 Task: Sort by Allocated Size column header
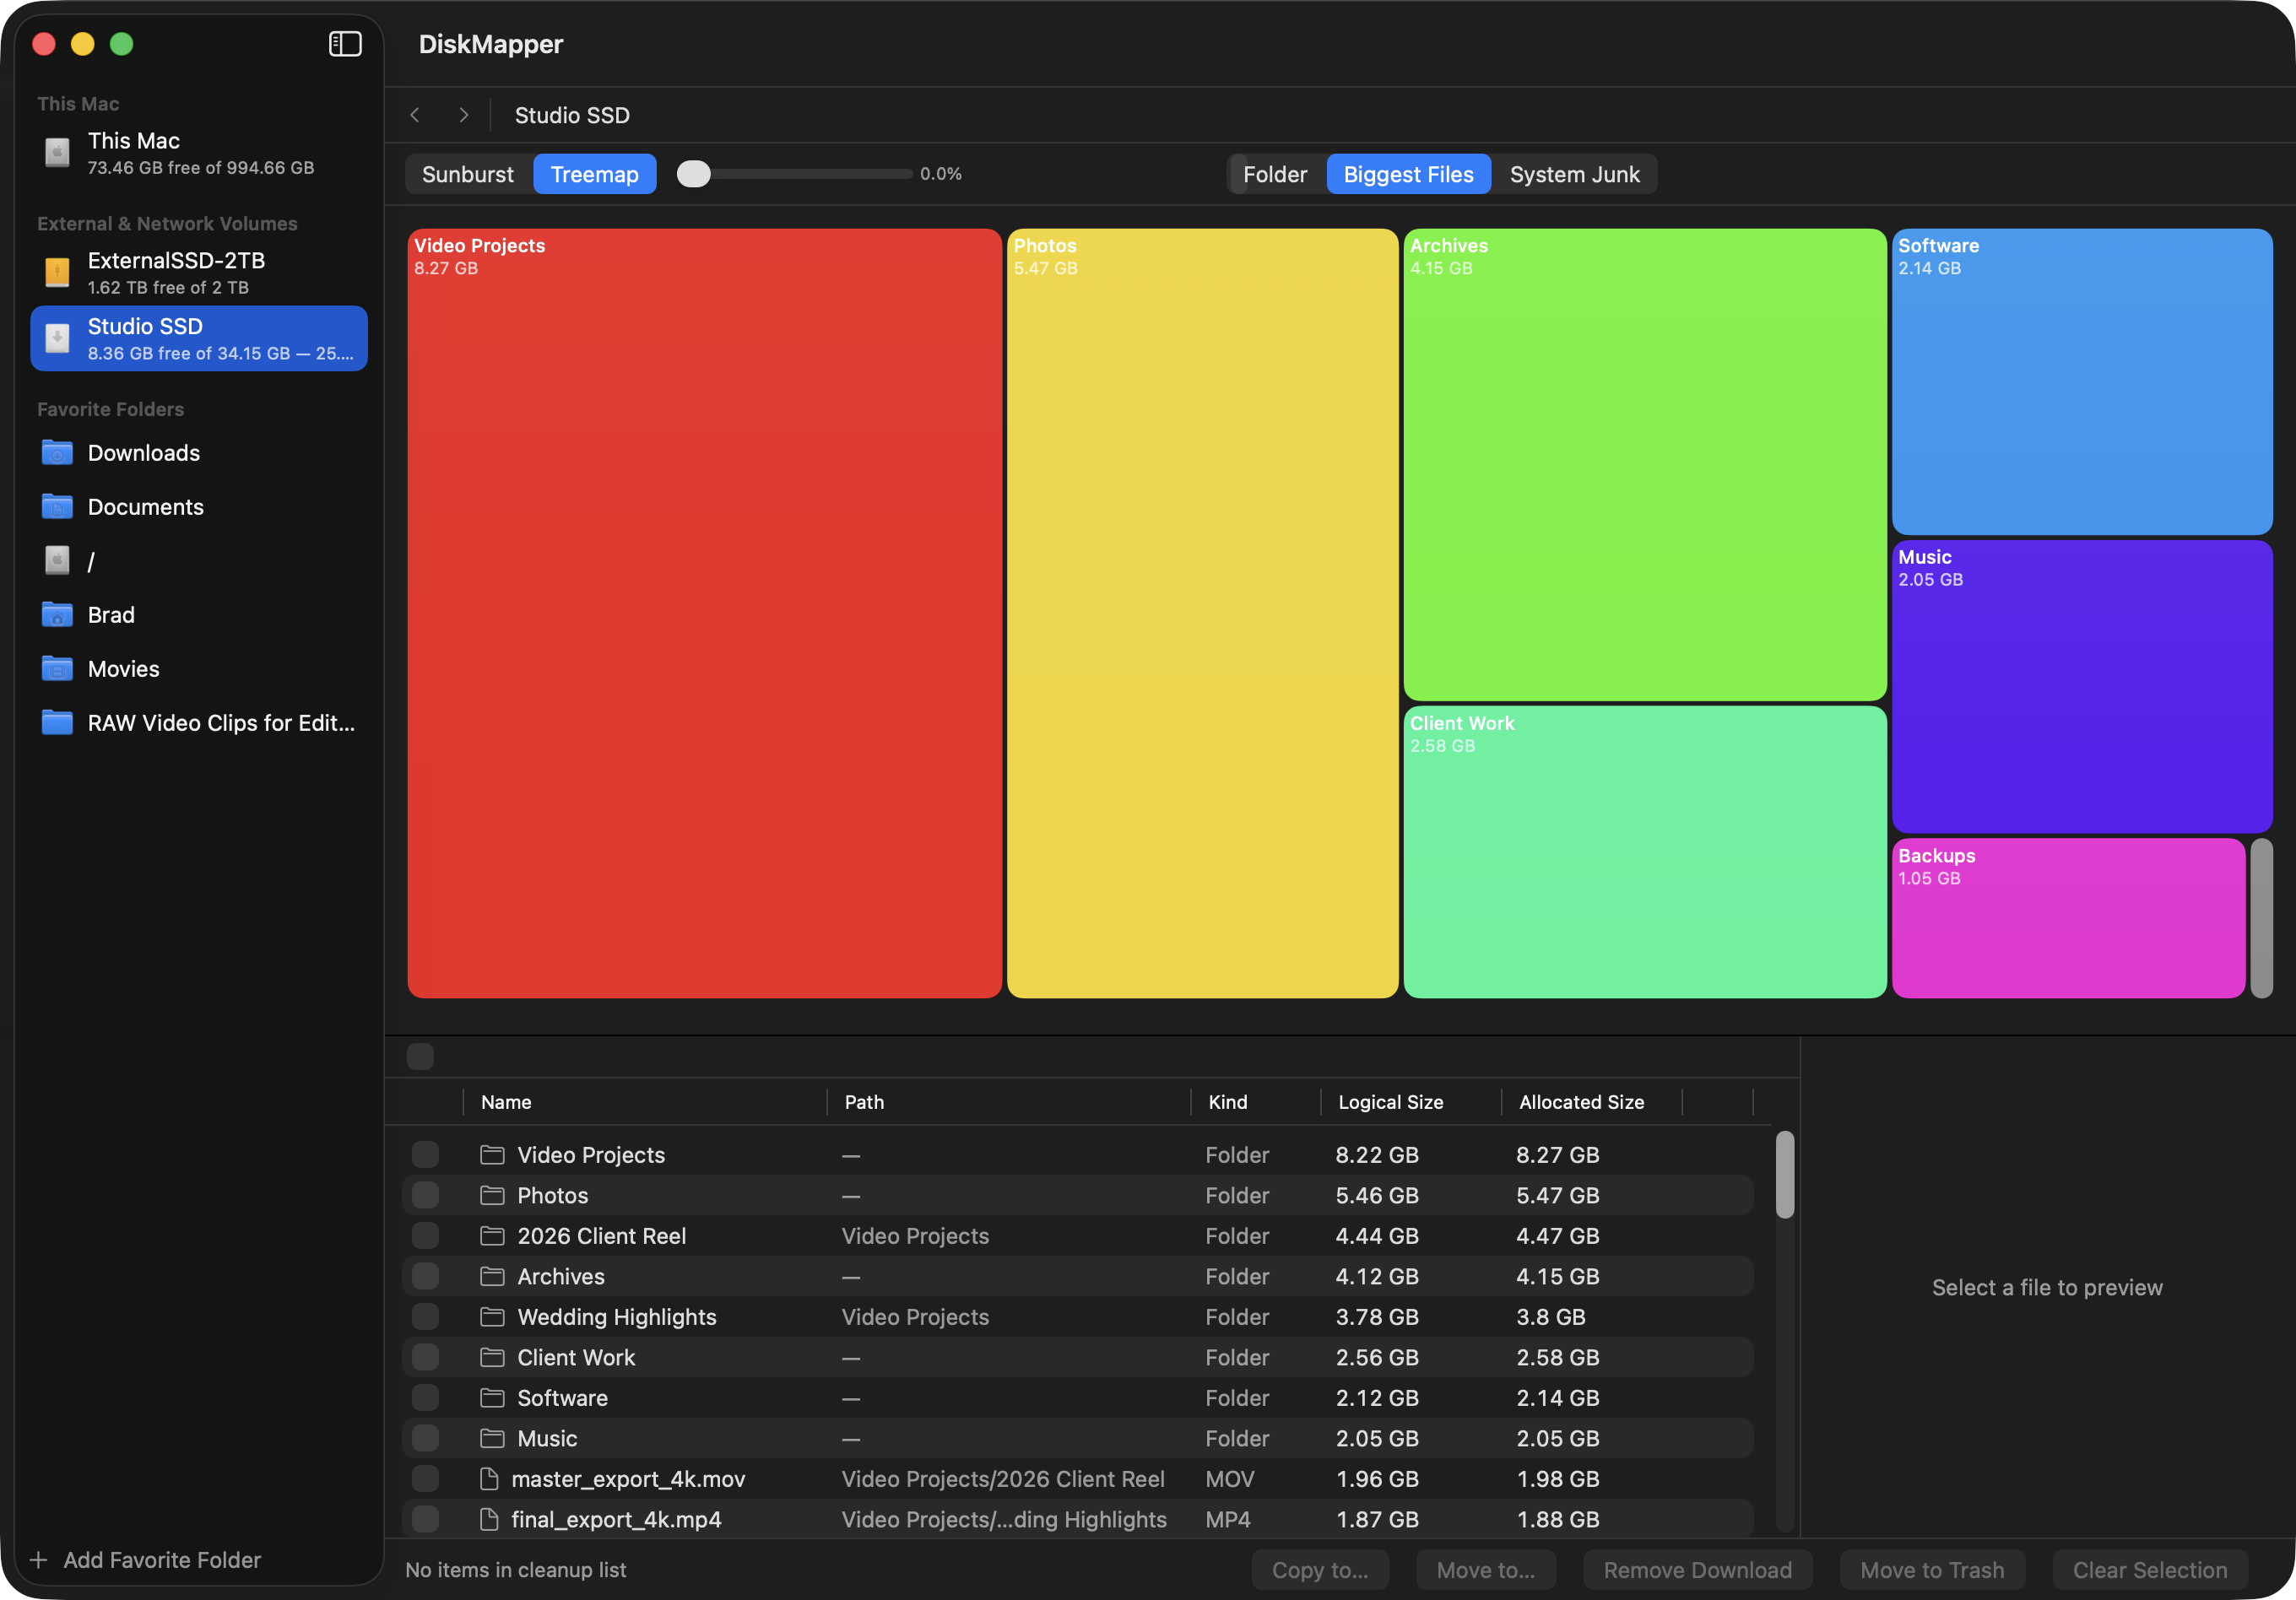(x=1581, y=1102)
